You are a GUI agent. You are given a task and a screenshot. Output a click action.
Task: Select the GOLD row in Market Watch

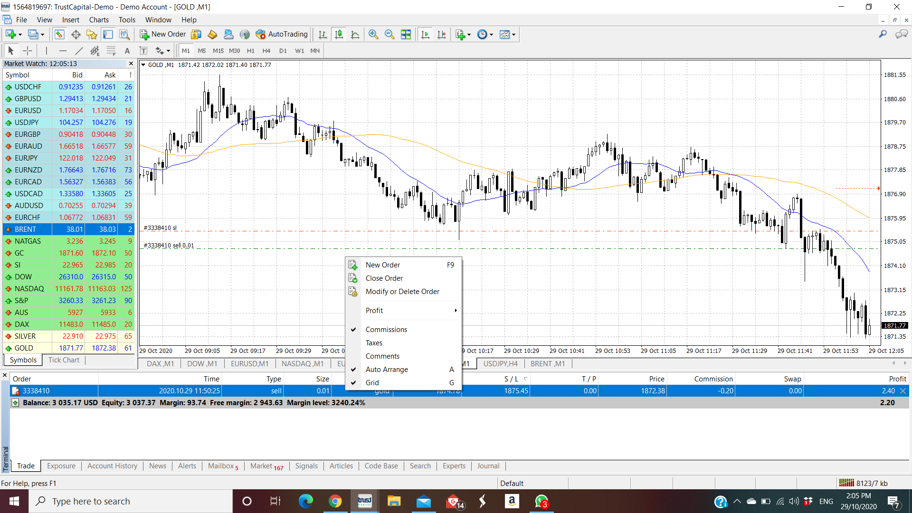pyautogui.click(x=68, y=348)
